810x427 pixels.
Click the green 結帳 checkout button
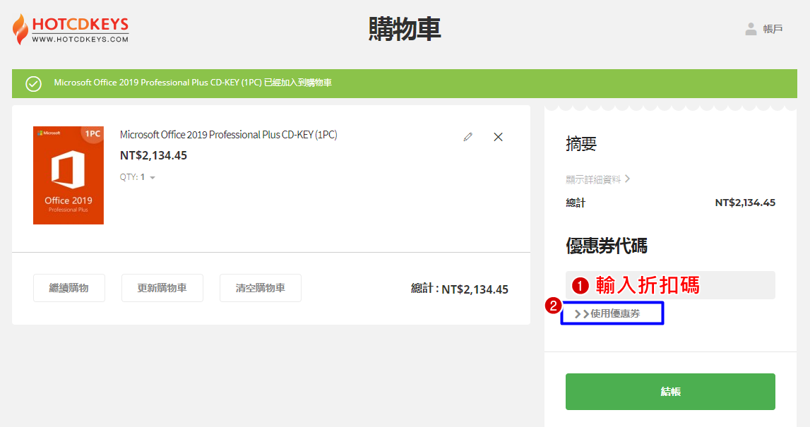[x=670, y=392]
